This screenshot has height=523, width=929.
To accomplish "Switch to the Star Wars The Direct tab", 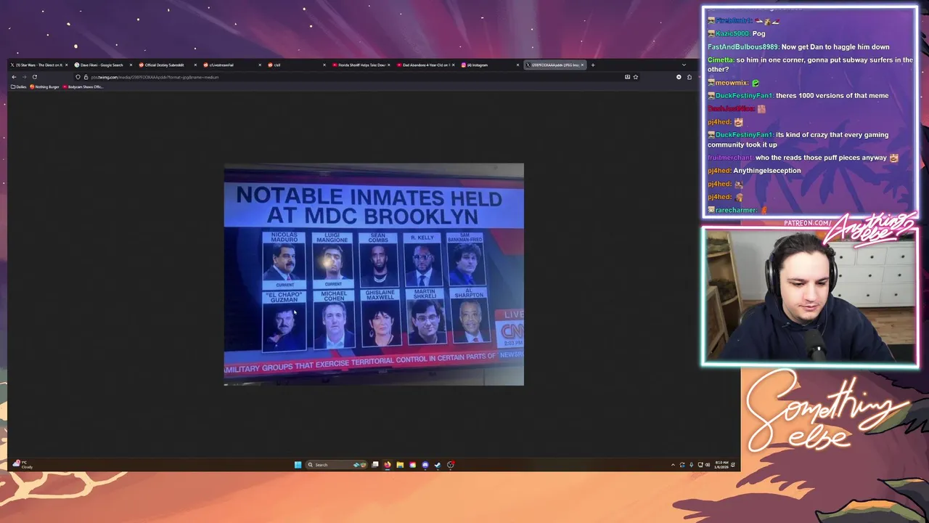I will pos(38,65).
